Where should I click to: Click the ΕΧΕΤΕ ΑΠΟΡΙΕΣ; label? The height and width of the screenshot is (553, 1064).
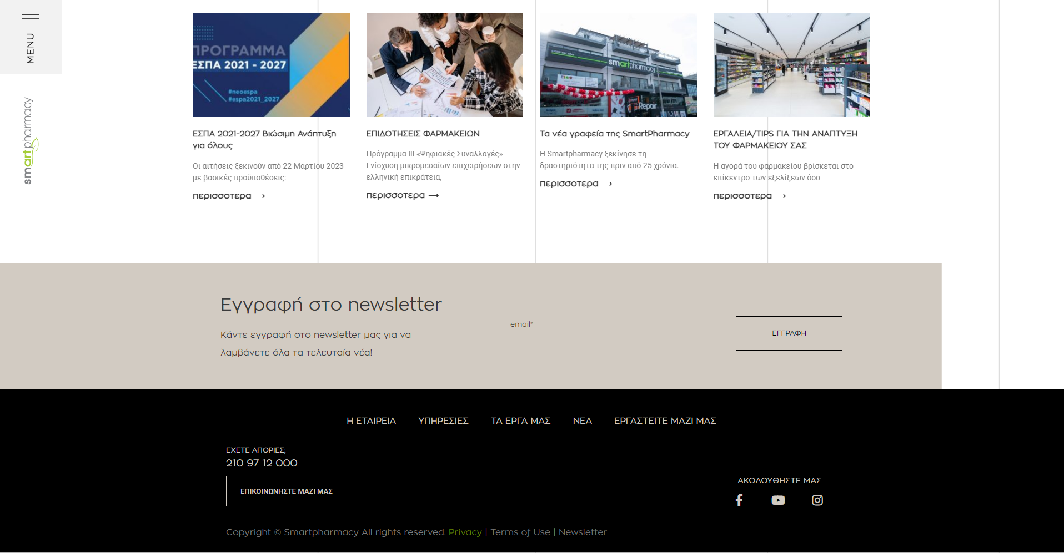255,450
